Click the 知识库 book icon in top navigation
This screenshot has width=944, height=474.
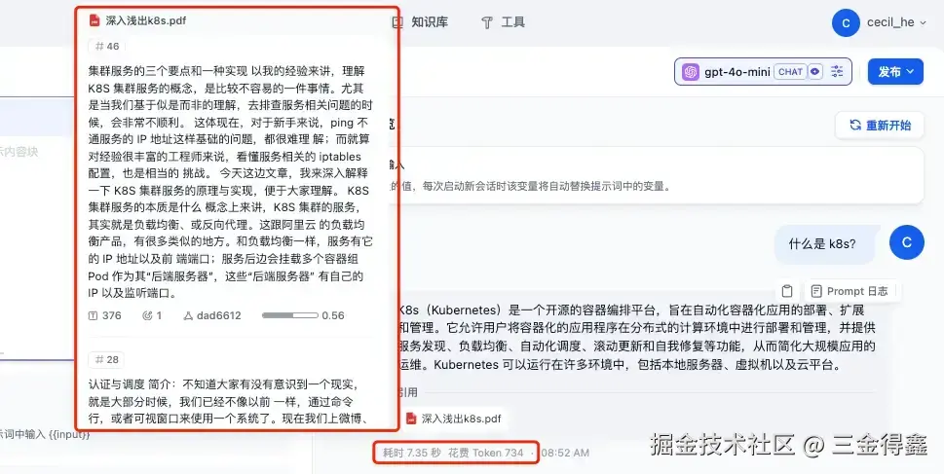tap(397, 22)
